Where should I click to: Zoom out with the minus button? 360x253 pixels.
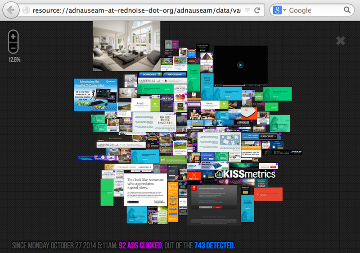click(x=13, y=48)
